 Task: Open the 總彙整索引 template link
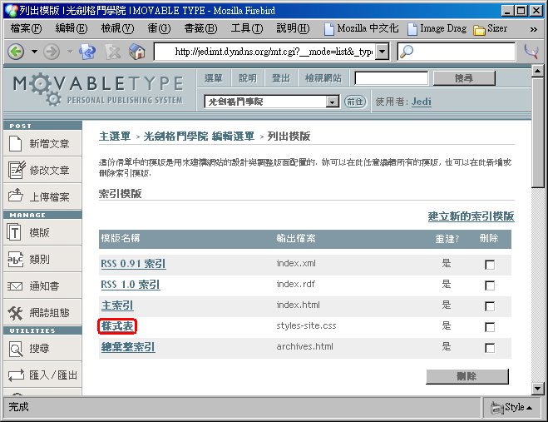click(x=128, y=347)
